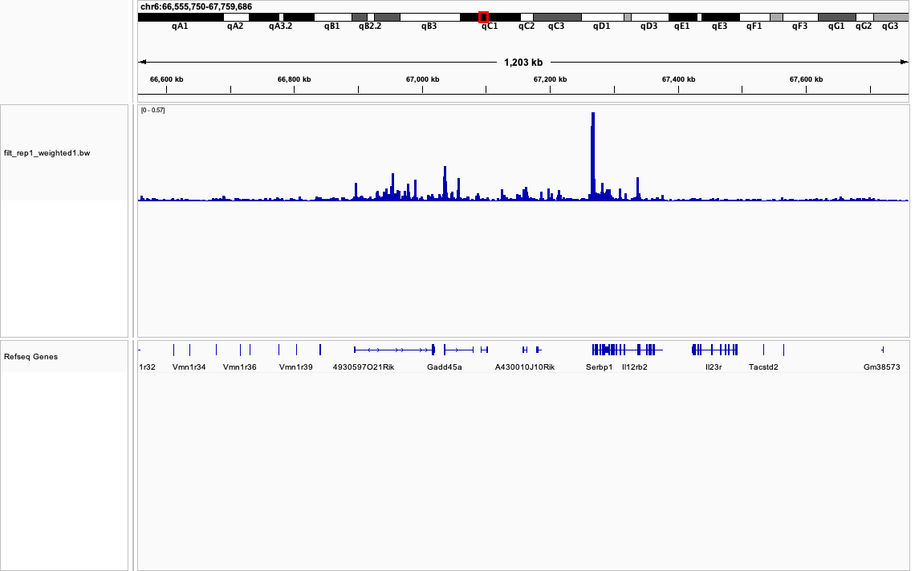The width and height of the screenshot is (923, 571).
Task: Select the filt_rep1_weighted1.bw track name
Action: tap(47, 153)
